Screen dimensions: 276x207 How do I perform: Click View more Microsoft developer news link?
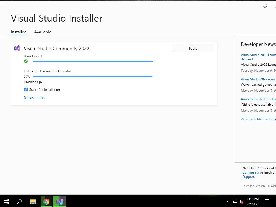pos(258,119)
